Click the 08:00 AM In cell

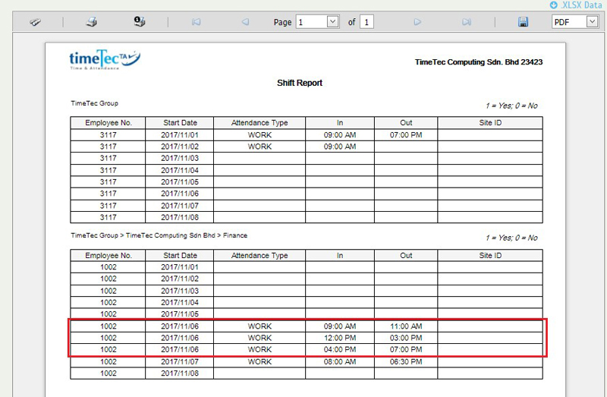coord(340,362)
